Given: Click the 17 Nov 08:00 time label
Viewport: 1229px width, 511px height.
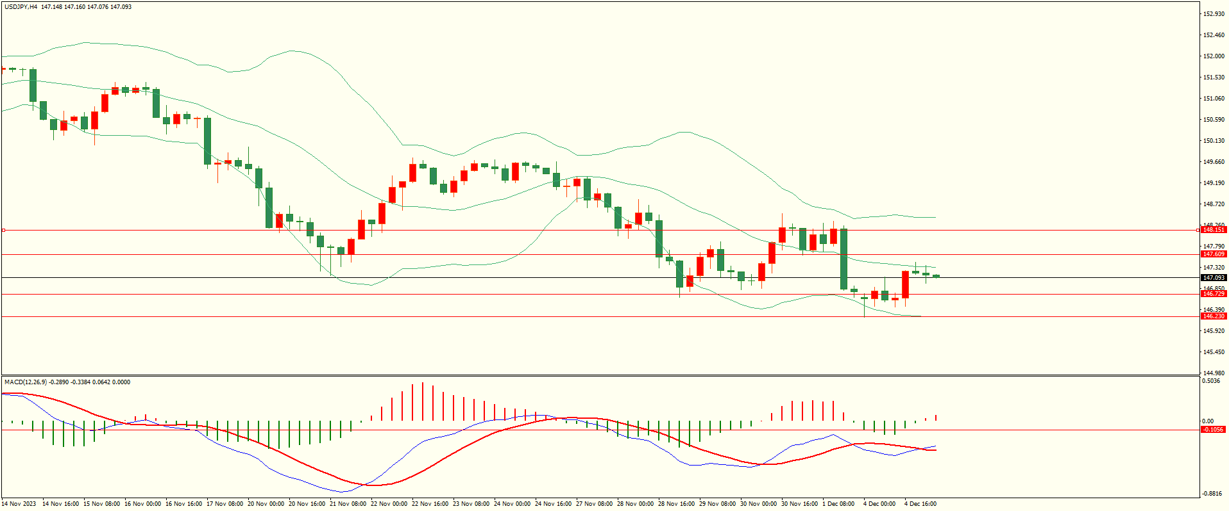Looking at the screenshot, I should coord(225,504).
